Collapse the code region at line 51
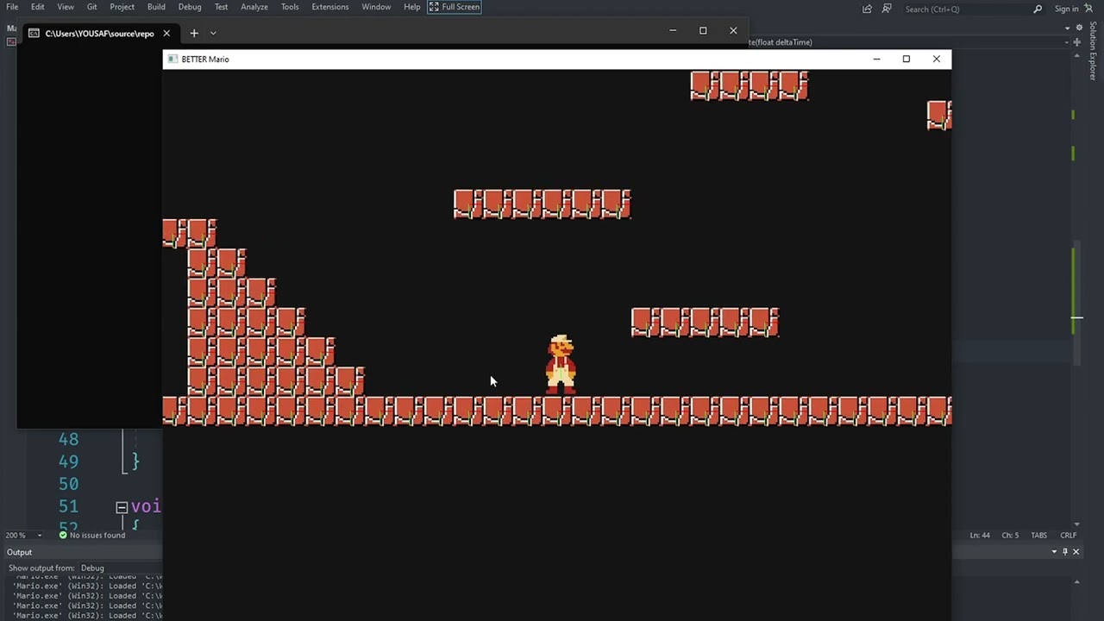 tap(122, 507)
